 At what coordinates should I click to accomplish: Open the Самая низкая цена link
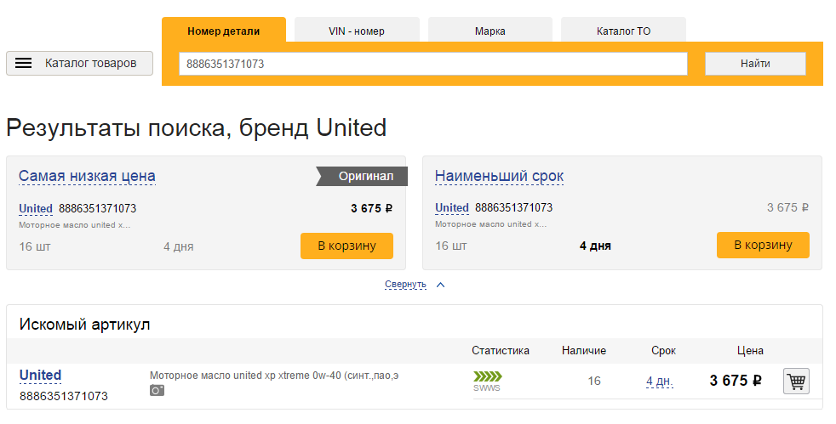point(87,176)
